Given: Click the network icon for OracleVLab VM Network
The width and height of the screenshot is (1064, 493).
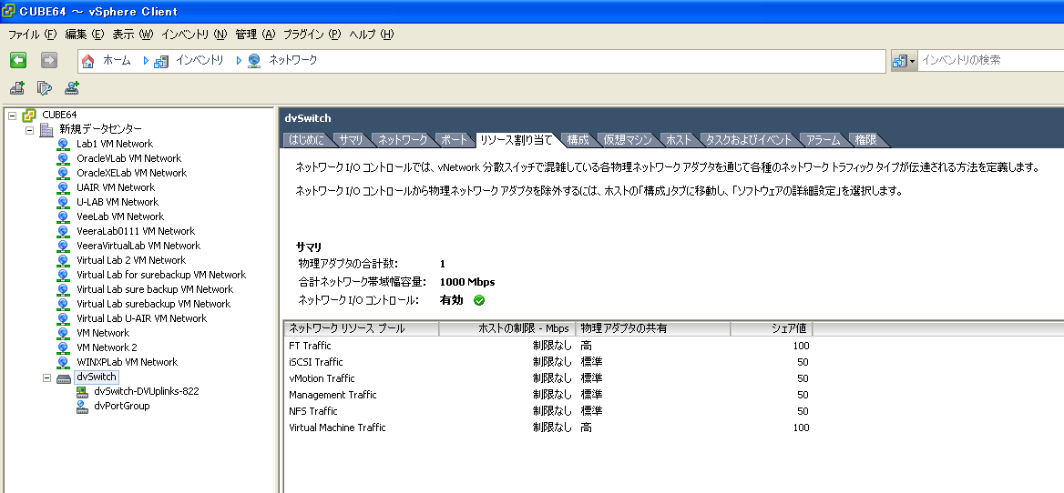Looking at the screenshot, I should pos(63,158).
